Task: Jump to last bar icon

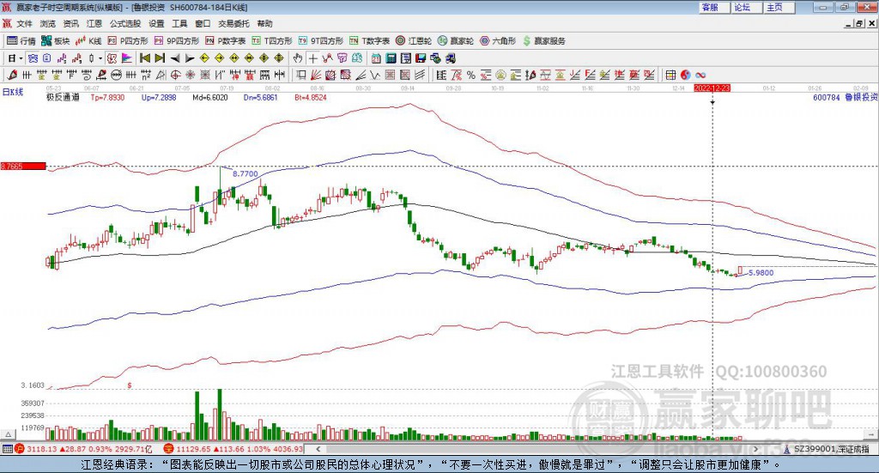Action: pos(160,58)
